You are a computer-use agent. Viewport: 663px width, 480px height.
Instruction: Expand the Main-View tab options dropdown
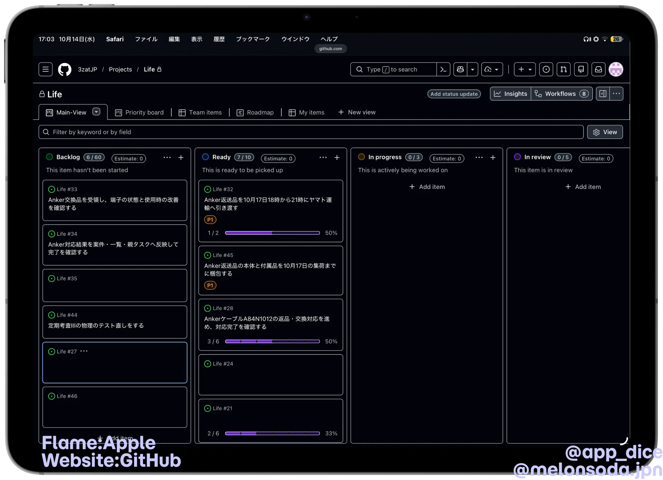(x=96, y=112)
